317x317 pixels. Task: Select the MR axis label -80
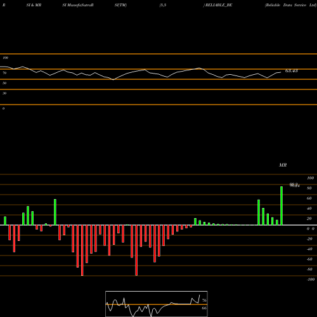[309, 269]
